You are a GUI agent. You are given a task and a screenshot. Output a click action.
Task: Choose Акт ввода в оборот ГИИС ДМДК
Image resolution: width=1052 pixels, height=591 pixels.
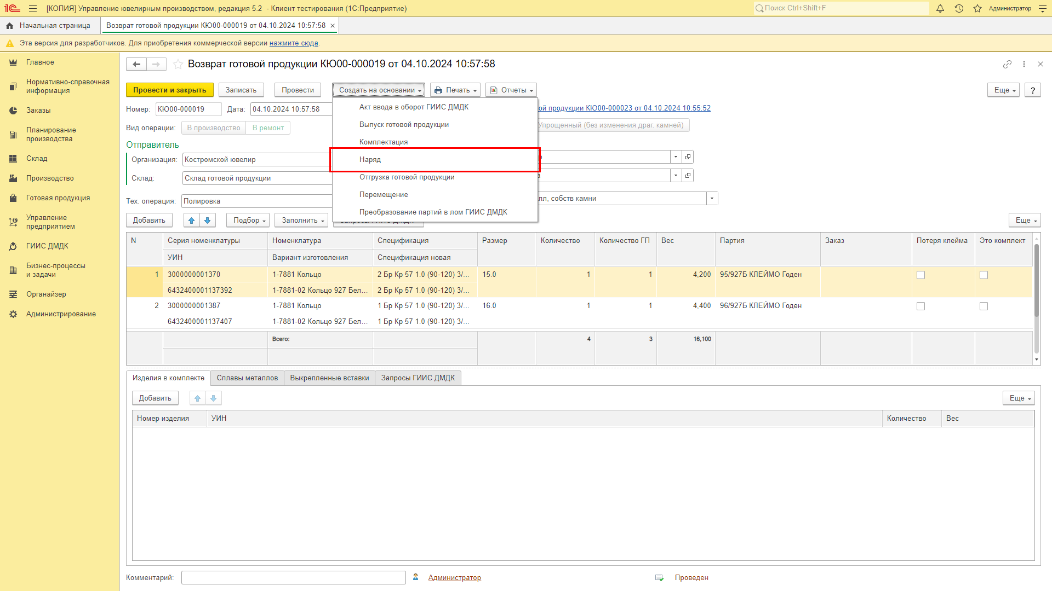coord(435,107)
